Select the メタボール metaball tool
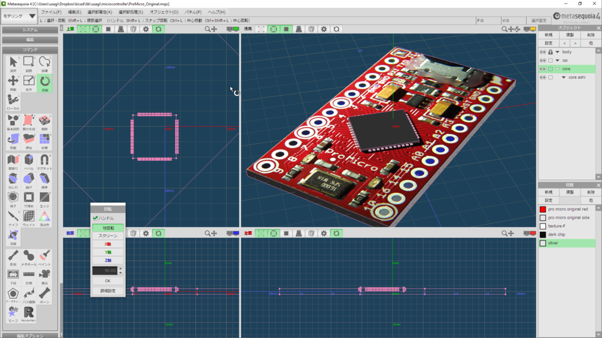 (29, 258)
